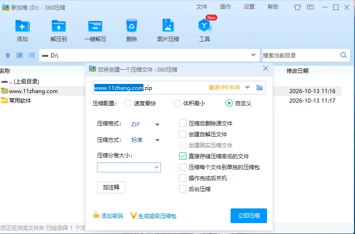The height and width of the screenshot is (234, 355).
Task: Open the 工具 tools icon
Action: (x=205, y=26)
